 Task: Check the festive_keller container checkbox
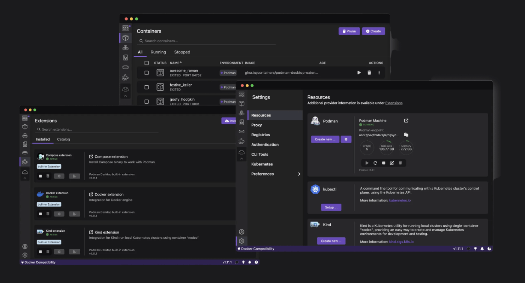click(147, 87)
